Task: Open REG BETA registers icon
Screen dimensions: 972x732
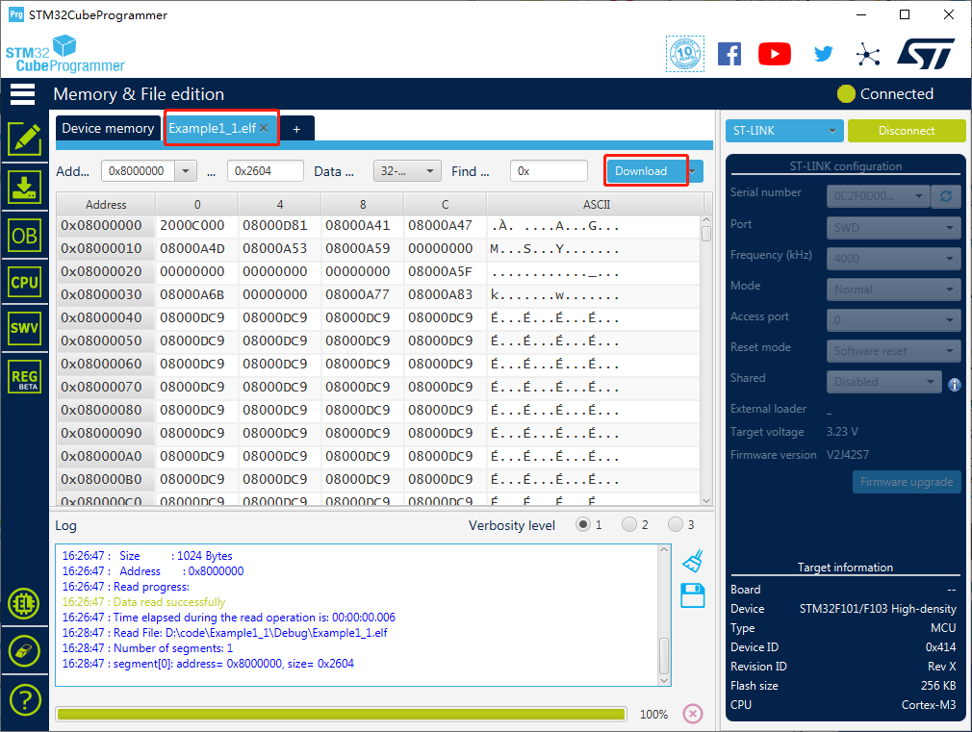Action: pos(24,377)
